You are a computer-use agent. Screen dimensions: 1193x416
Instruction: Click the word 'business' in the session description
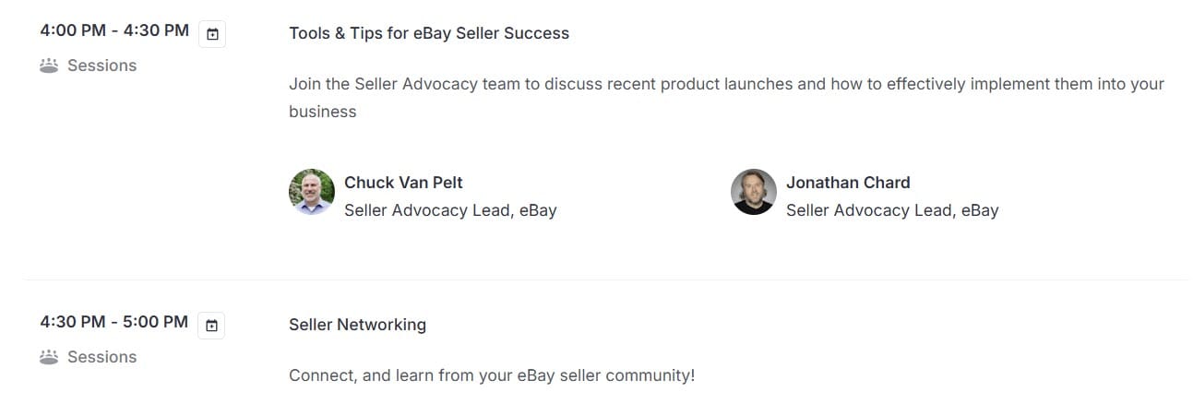tap(322, 112)
